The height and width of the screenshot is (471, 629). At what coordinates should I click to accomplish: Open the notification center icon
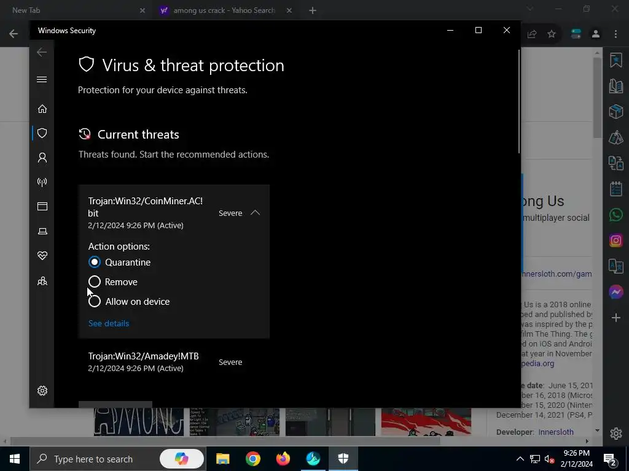point(610,459)
